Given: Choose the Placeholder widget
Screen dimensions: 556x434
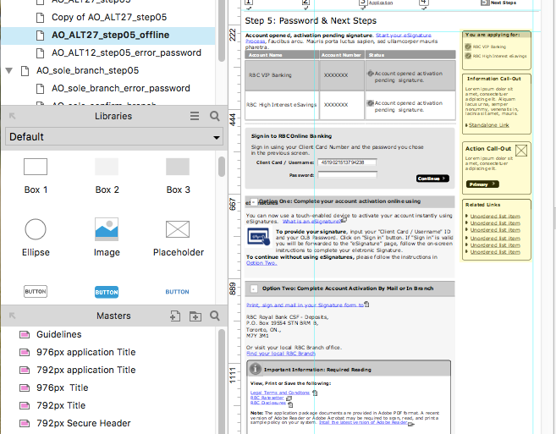Looking at the screenshot, I should [x=178, y=239].
